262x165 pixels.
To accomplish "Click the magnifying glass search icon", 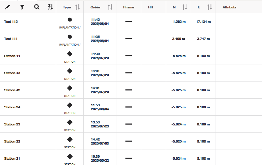I will point(37,7).
